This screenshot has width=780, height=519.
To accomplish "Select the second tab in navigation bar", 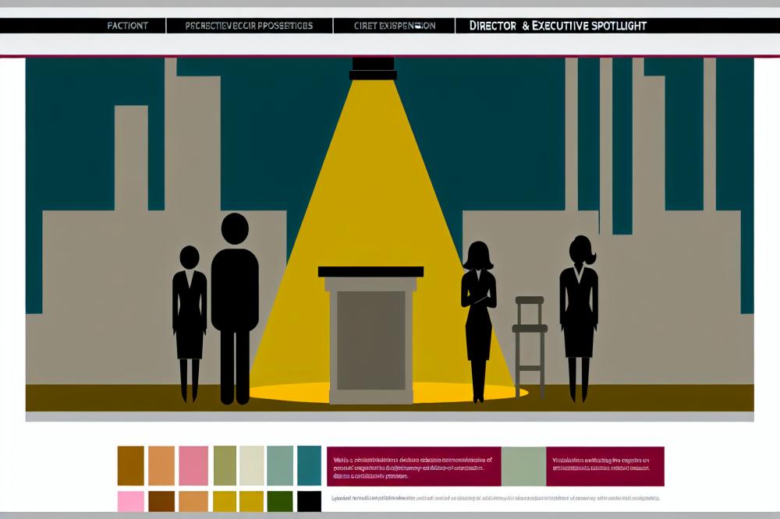I will point(249,26).
